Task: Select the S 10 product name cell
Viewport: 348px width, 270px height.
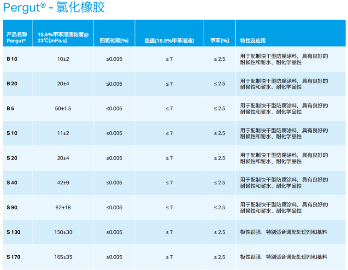Action: pos(12,133)
